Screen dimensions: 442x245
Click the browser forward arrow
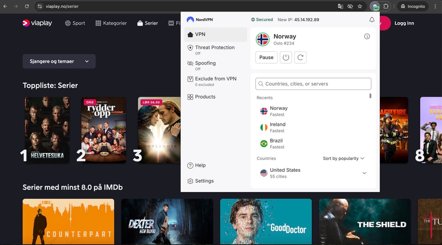point(16,6)
